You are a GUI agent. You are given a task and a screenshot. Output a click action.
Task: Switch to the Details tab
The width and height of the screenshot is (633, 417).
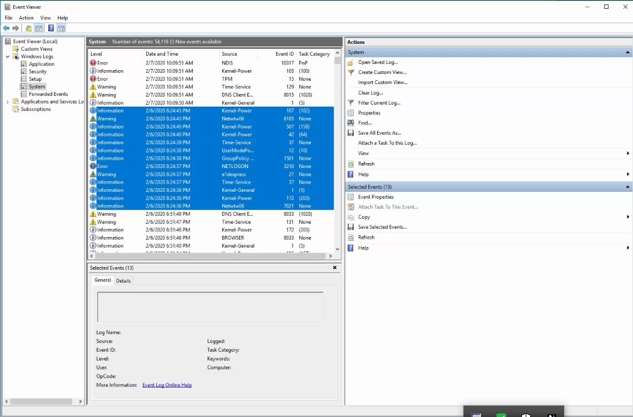(x=123, y=281)
